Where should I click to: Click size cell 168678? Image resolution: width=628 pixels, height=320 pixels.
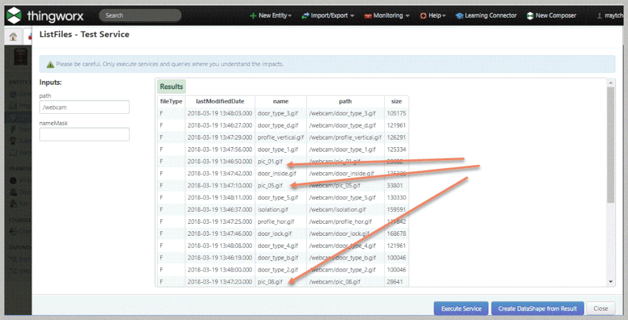(x=397, y=233)
